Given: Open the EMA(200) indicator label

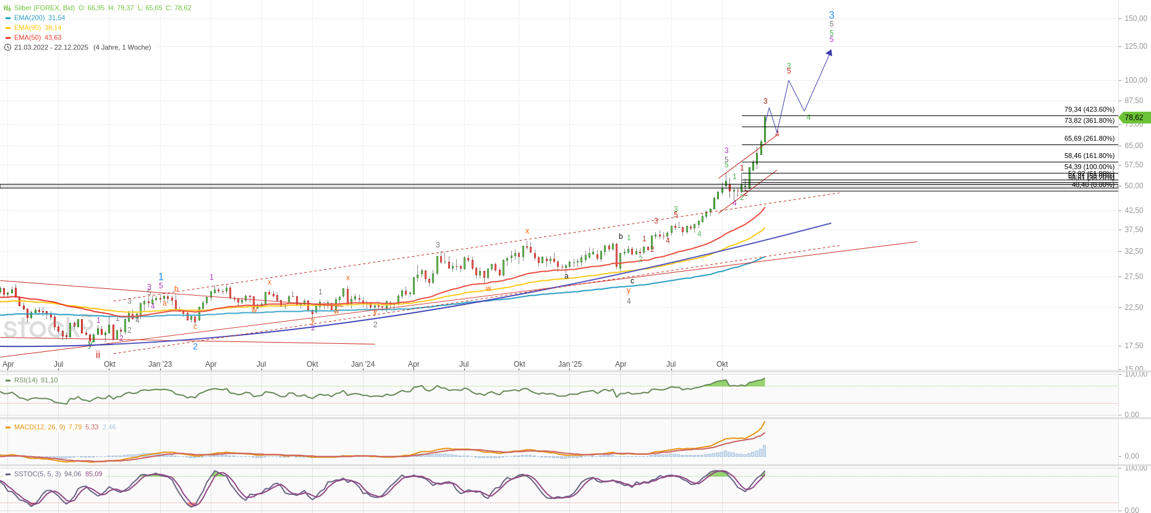Looking at the screenshot, I should pyautogui.click(x=29, y=18).
